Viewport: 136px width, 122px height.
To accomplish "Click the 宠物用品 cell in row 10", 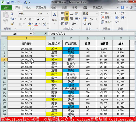I will point(71,78).
